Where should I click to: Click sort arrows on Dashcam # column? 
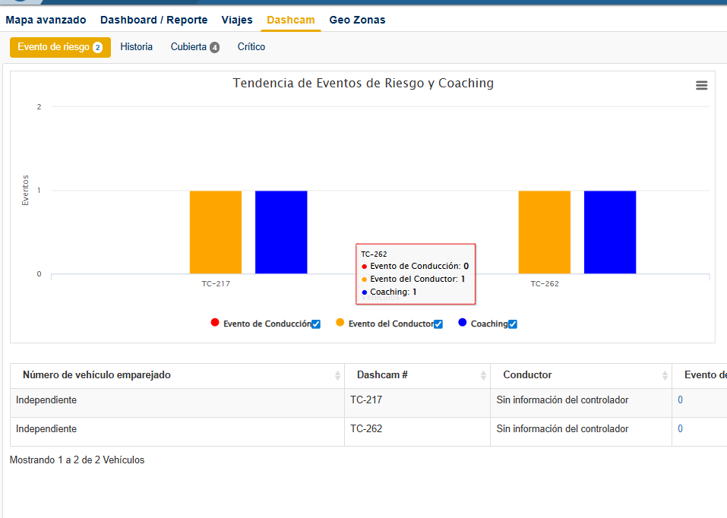click(483, 375)
